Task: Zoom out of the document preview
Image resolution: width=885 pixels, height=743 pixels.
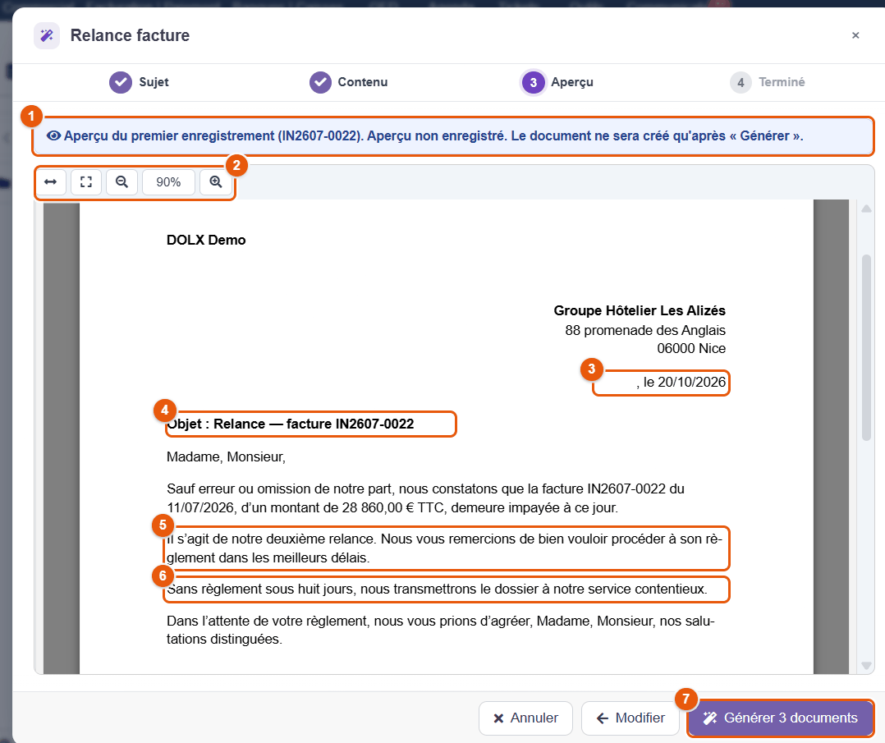Action: pos(122,181)
